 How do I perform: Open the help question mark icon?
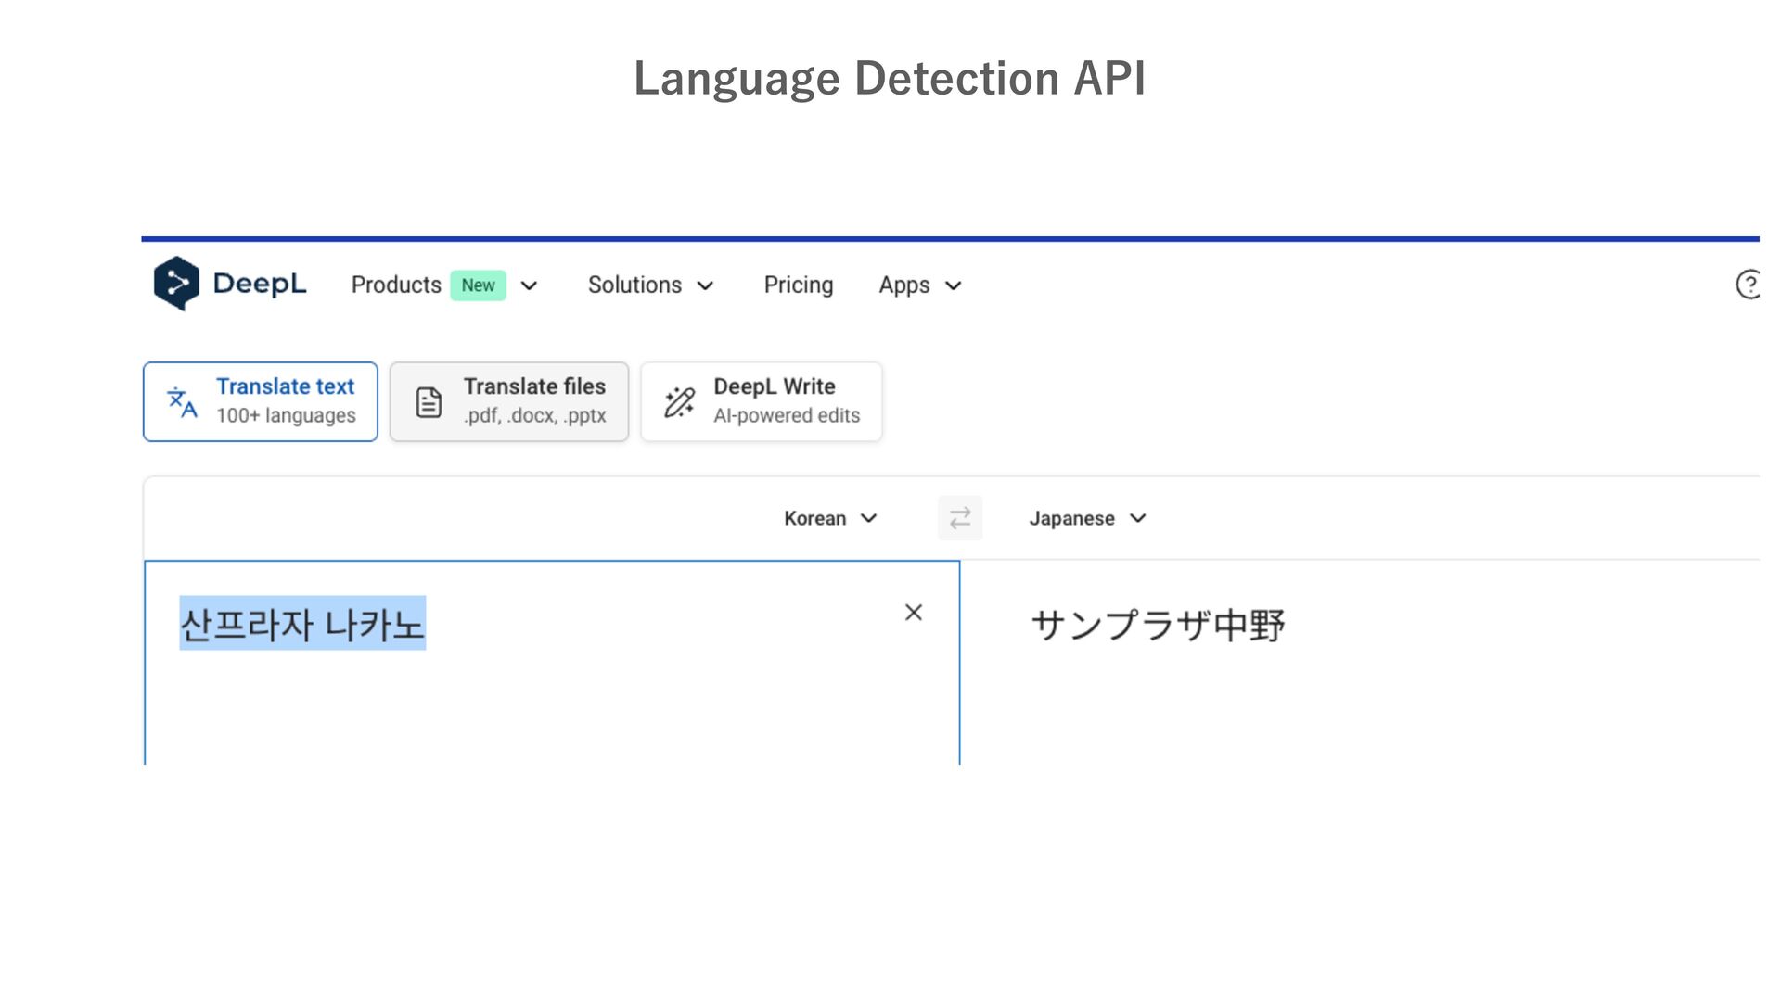[x=1748, y=285]
